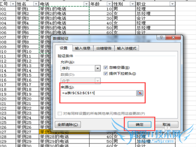This screenshot has height=147, width=196.
Task: Click the help question mark button in dialog
Action: (161, 38)
